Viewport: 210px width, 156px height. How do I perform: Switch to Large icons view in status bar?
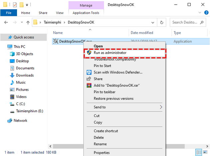tap(205, 152)
